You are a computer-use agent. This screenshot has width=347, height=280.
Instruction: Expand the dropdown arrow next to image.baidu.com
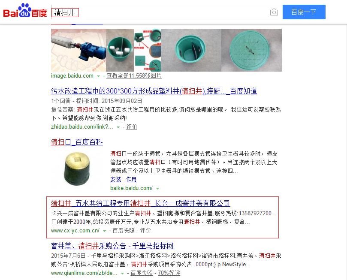tap(98, 76)
